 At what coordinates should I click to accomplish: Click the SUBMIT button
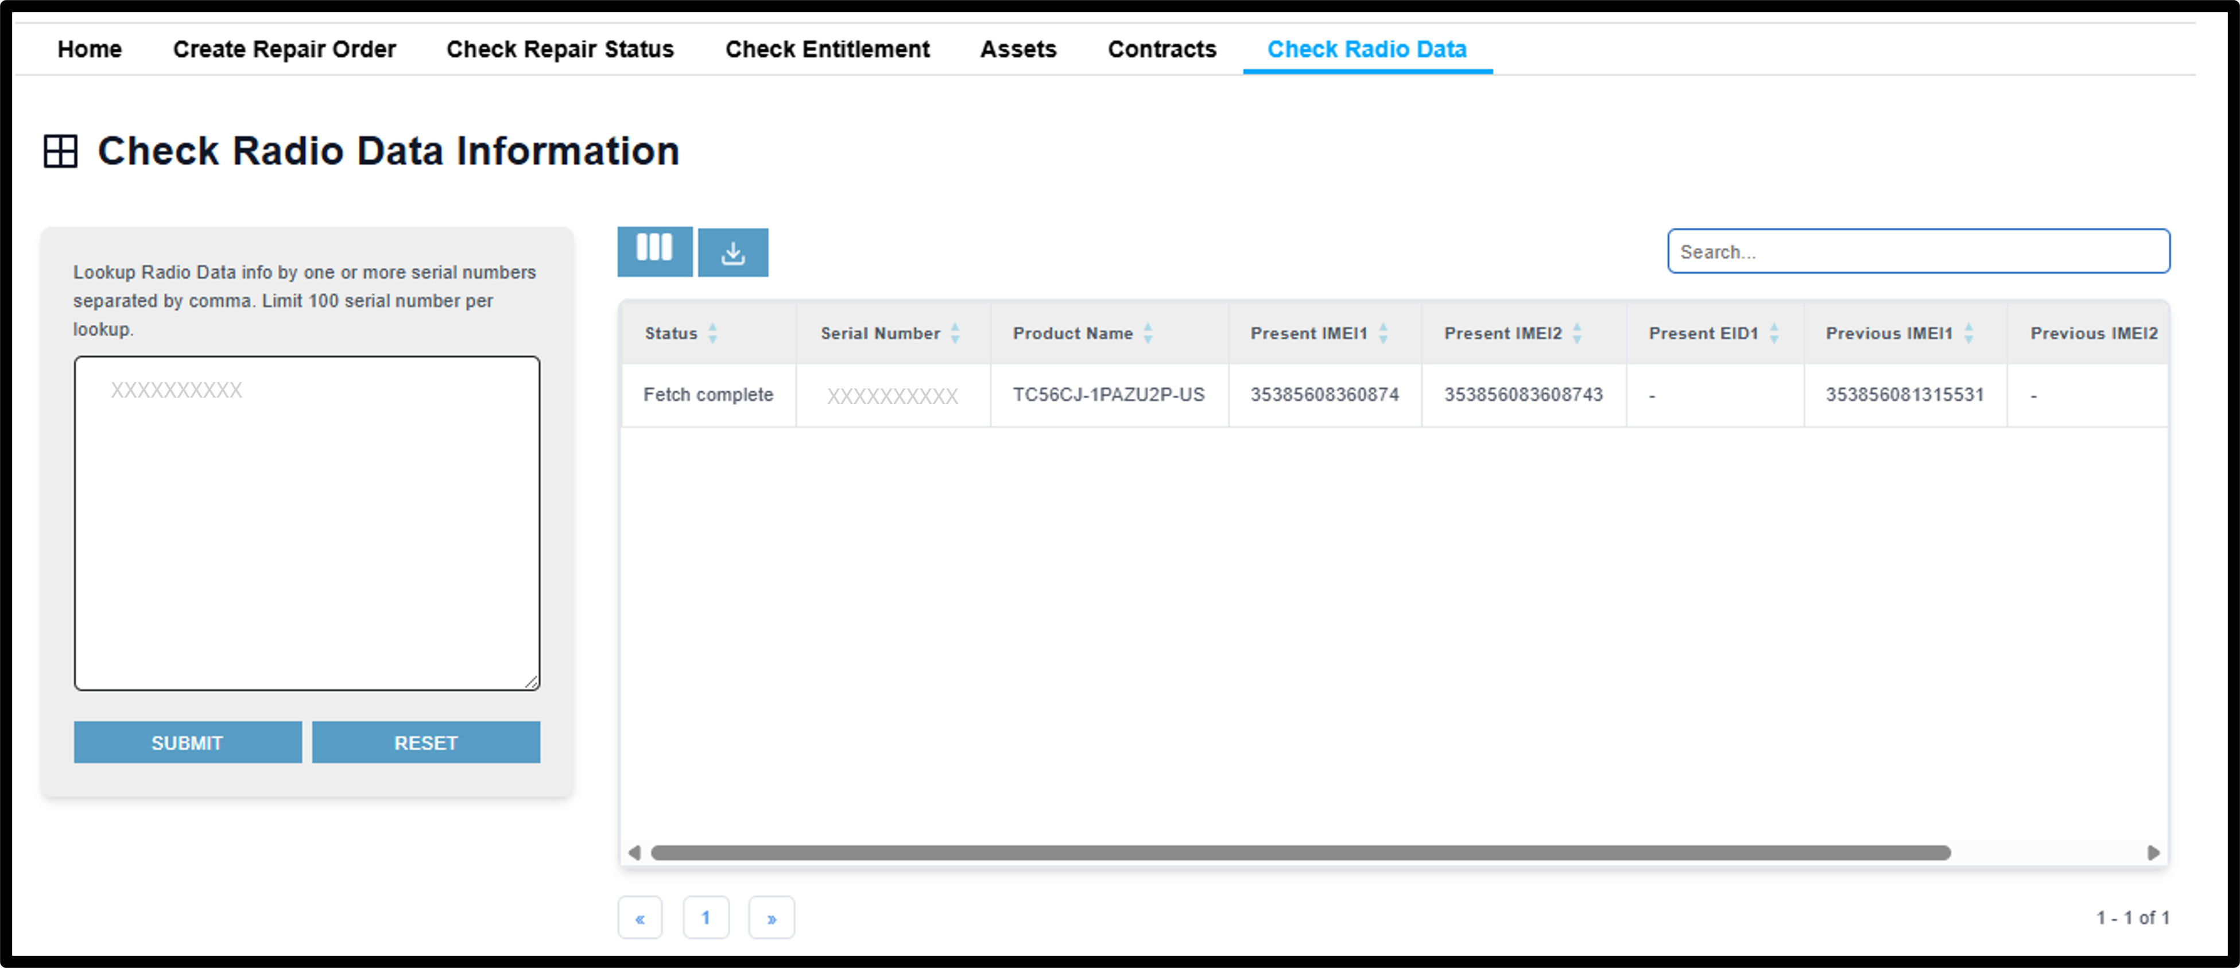(x=188, y=742)
